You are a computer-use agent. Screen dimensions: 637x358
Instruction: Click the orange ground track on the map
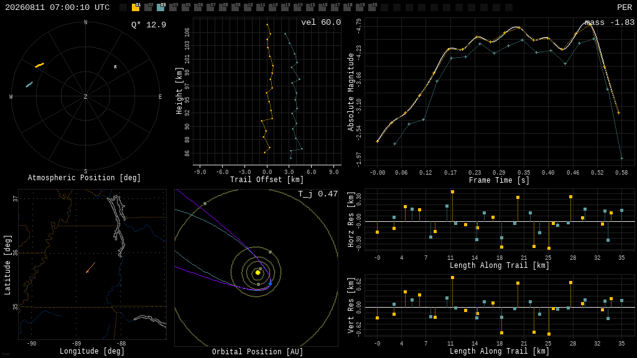point(91,267)
